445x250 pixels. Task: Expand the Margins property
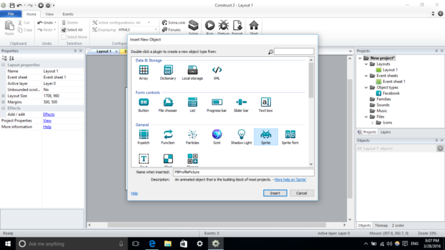(x=3, y=102)
